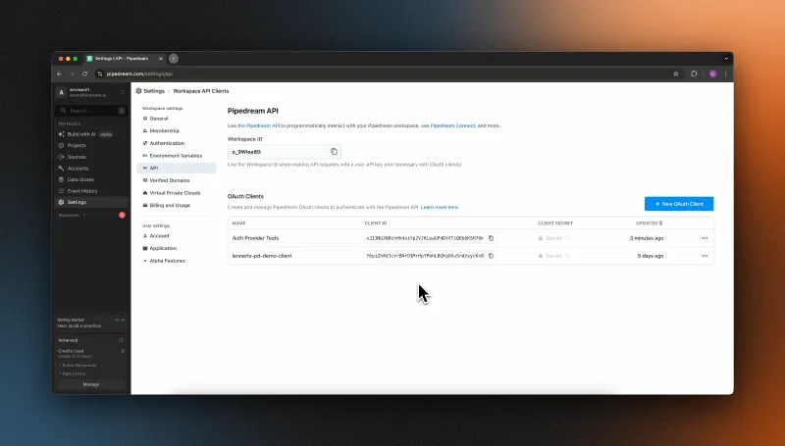785x446 pixels.
Task: Copy the Workspace ID value
Action: (334, 151)
